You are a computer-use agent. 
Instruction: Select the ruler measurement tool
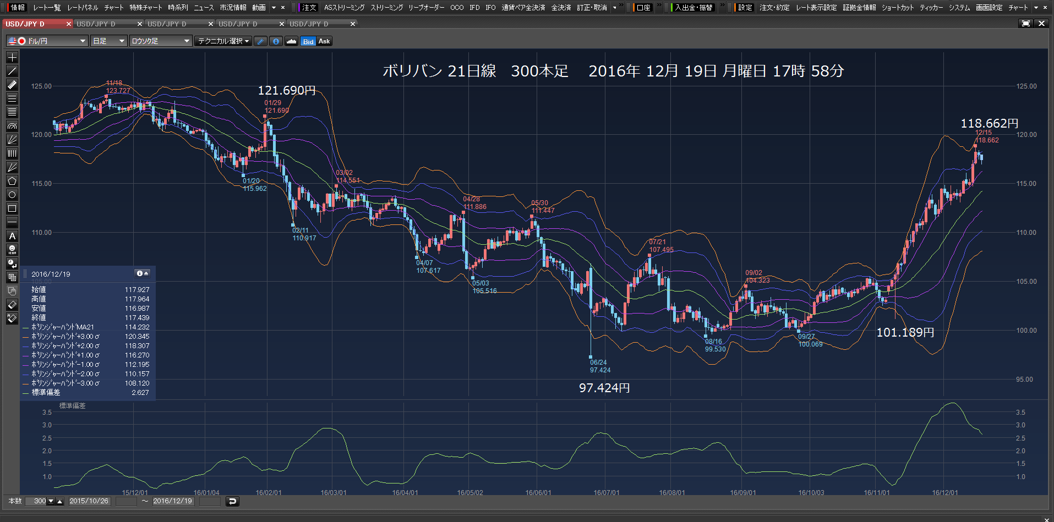coord(12,85)
